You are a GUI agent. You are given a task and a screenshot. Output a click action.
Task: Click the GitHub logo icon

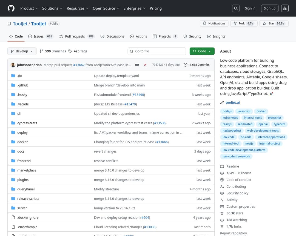pos(11,8)
